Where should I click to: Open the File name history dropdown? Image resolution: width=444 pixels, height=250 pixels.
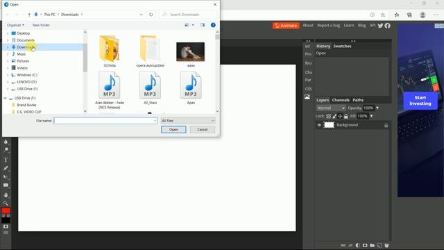pyautogui.click(x=155, y=121)
